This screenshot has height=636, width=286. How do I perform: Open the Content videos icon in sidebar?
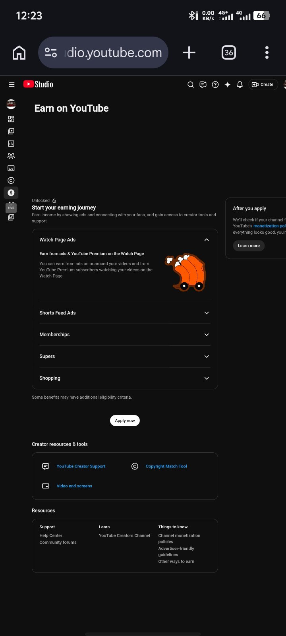click(11, 131)
